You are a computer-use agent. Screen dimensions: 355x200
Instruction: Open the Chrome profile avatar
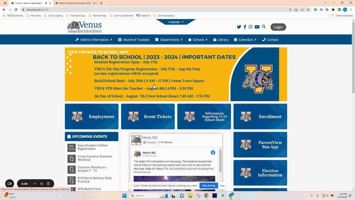coord(345,9)
